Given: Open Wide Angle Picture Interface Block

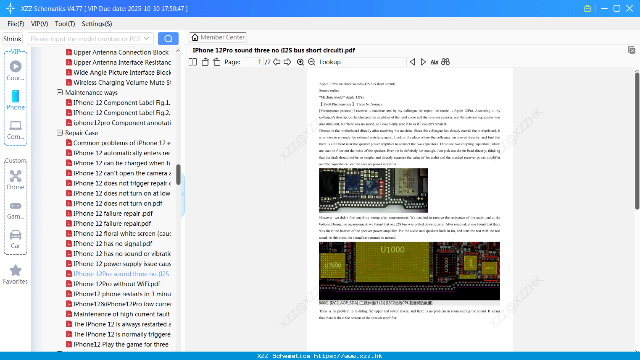Looking at the screenshot, I should (x=119, y=72).
